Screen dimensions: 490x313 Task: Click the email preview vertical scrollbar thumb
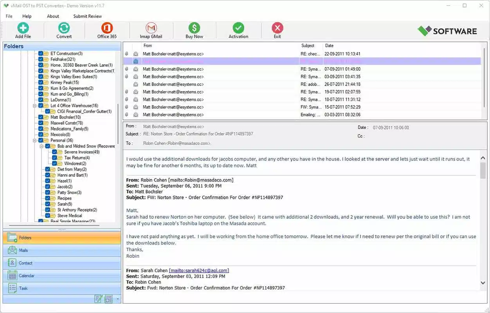point(483,171)
